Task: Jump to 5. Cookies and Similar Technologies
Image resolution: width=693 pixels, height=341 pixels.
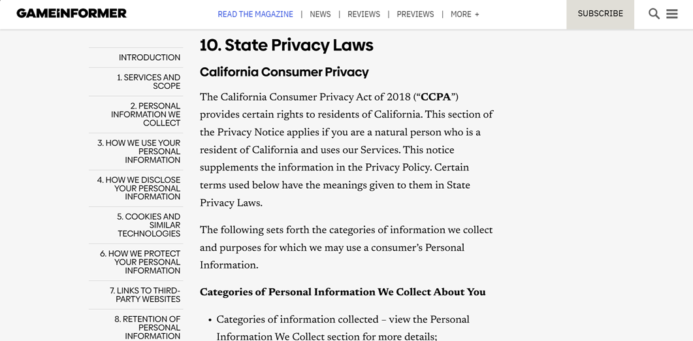Action: [x=148, y=225]
